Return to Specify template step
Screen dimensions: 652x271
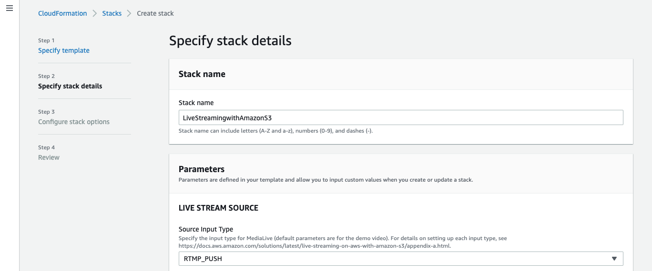point(64,50)
